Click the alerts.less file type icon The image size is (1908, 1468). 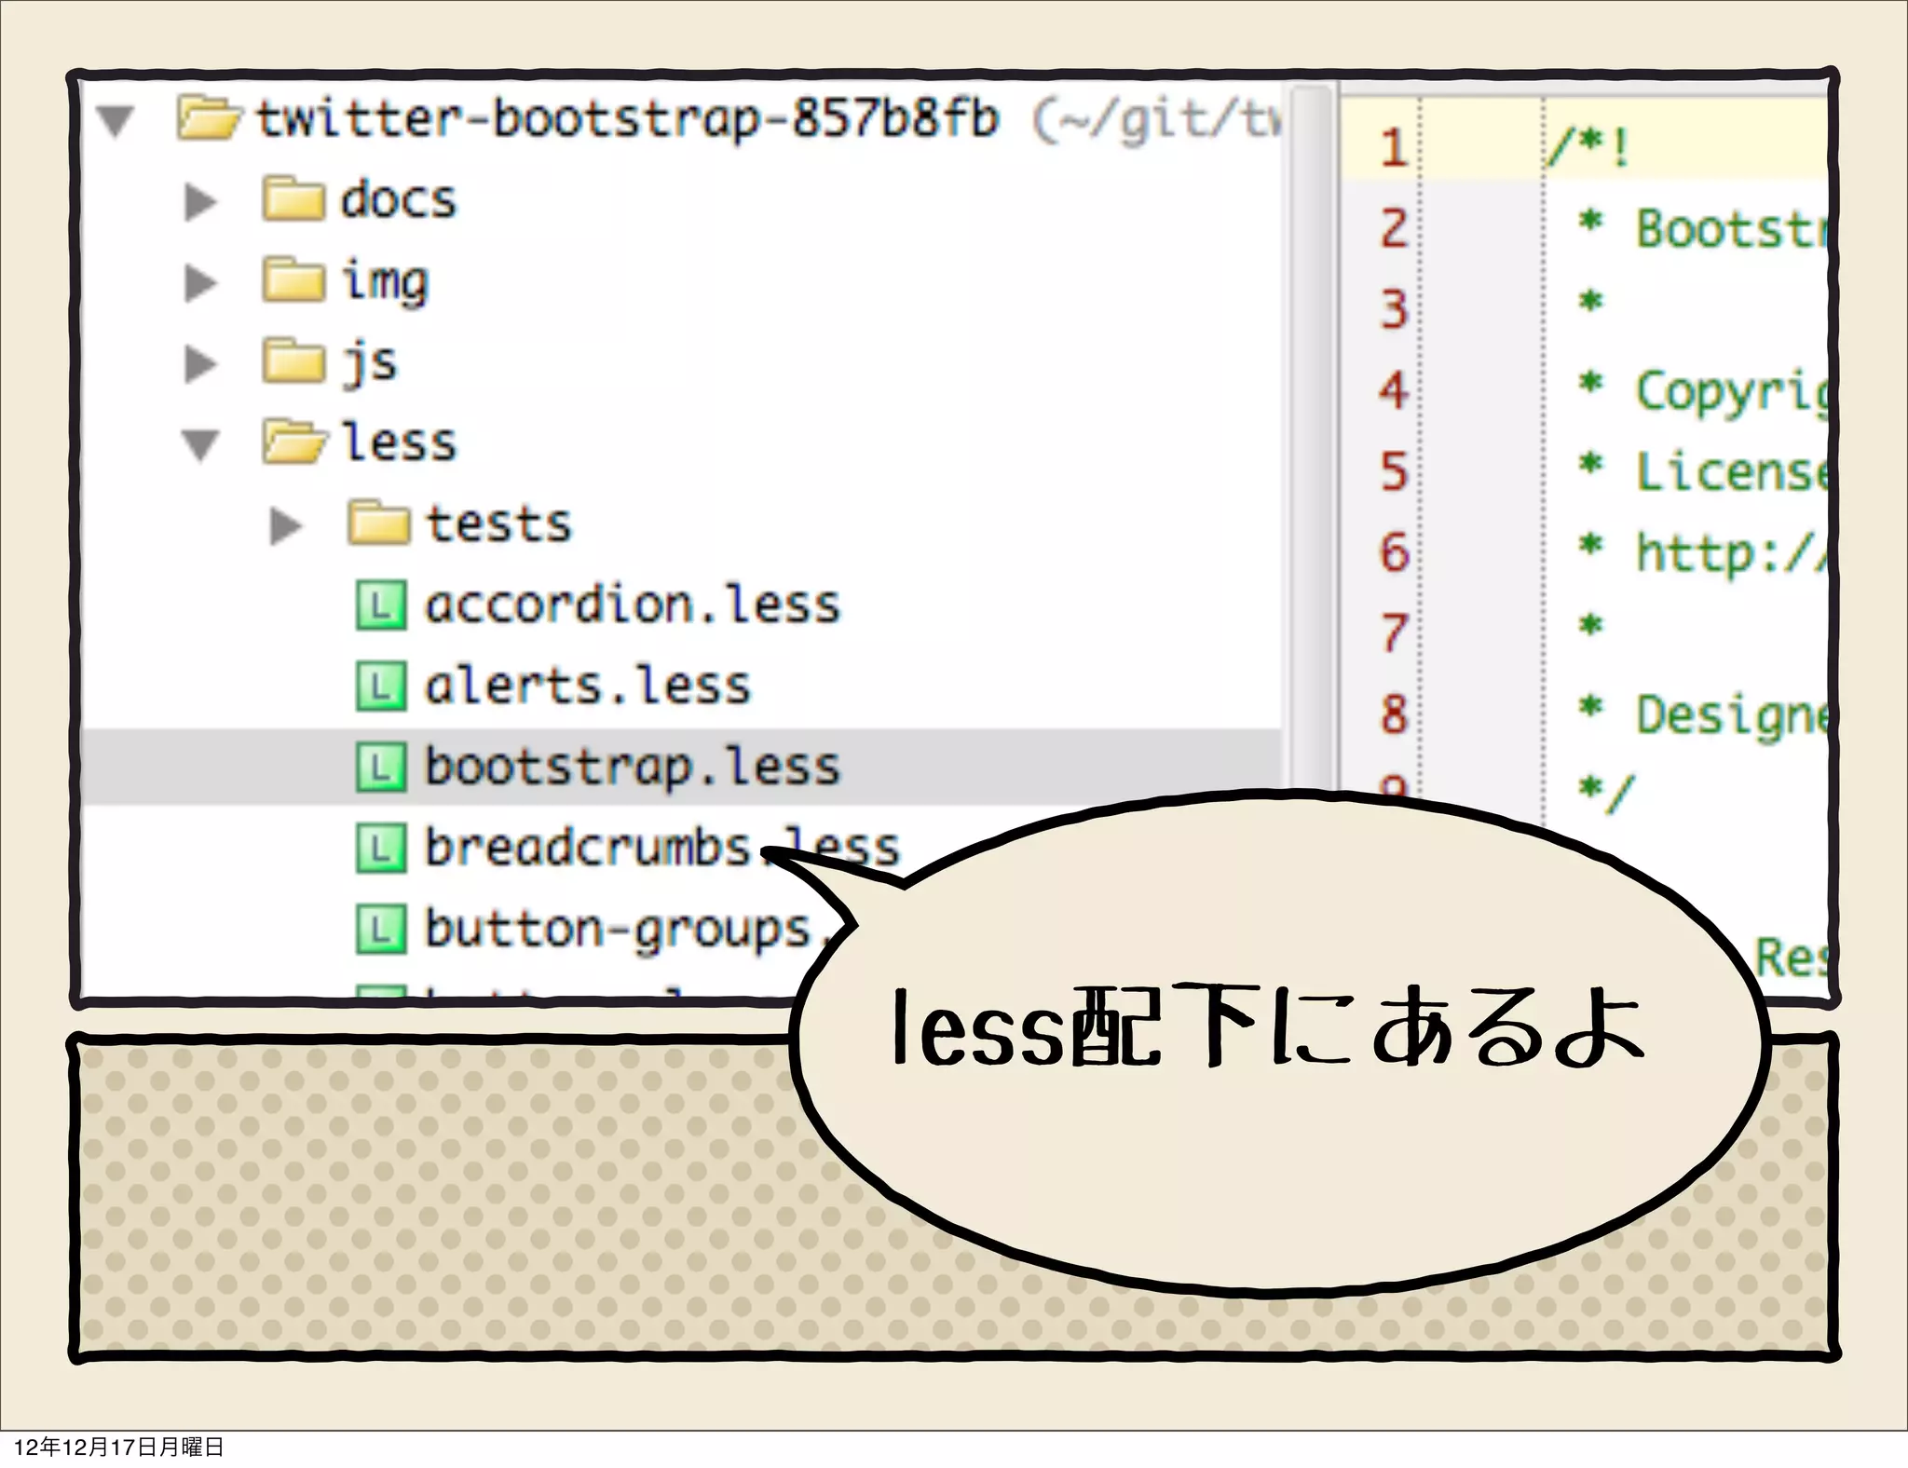[x=381, y=686]
